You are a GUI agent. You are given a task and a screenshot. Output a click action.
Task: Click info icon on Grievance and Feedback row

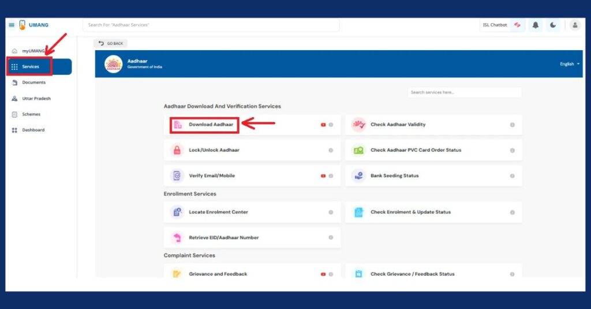coord(331,274)
